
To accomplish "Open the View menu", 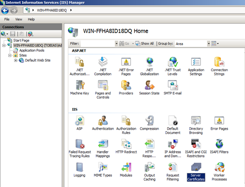I will click(x=19, y=19).
